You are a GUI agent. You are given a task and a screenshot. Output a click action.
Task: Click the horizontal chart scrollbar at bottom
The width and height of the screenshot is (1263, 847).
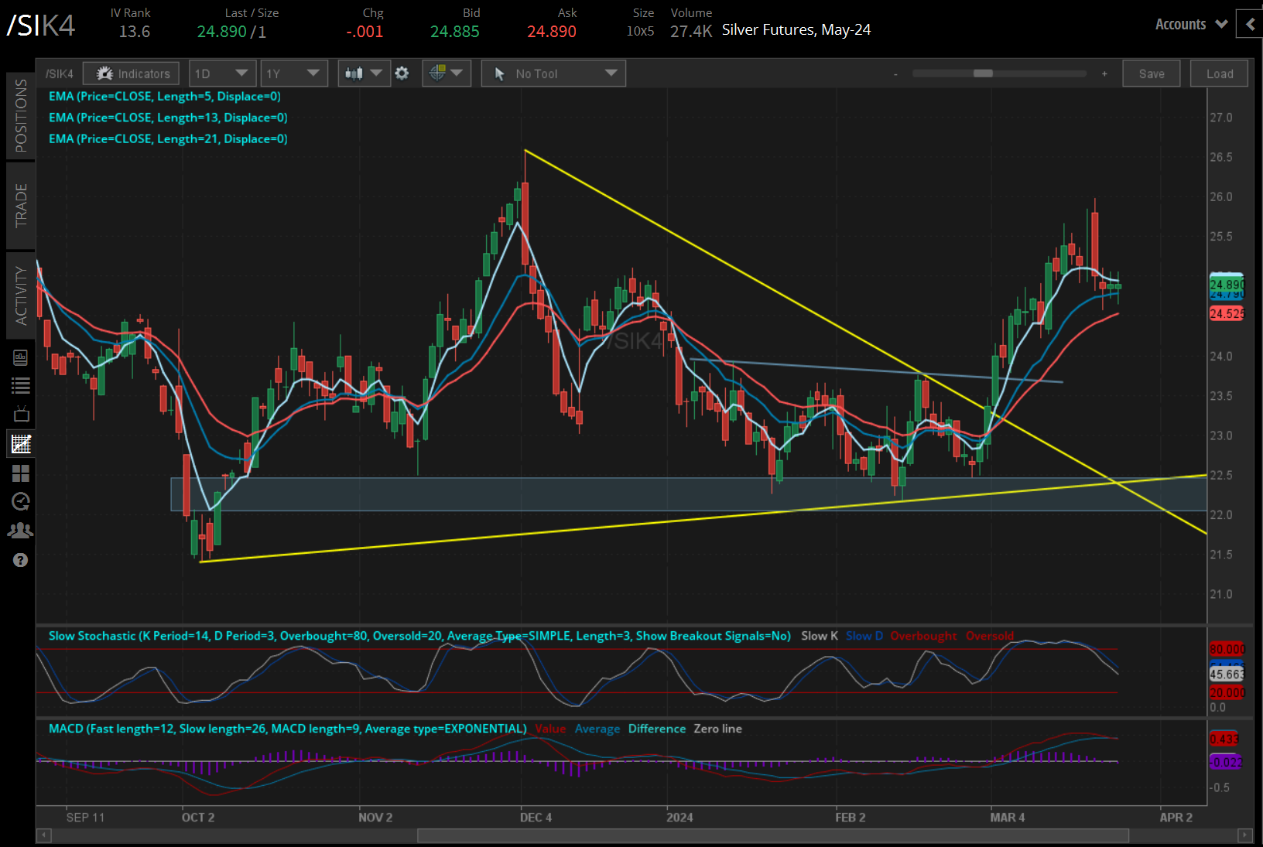click(x=772, y=835)
